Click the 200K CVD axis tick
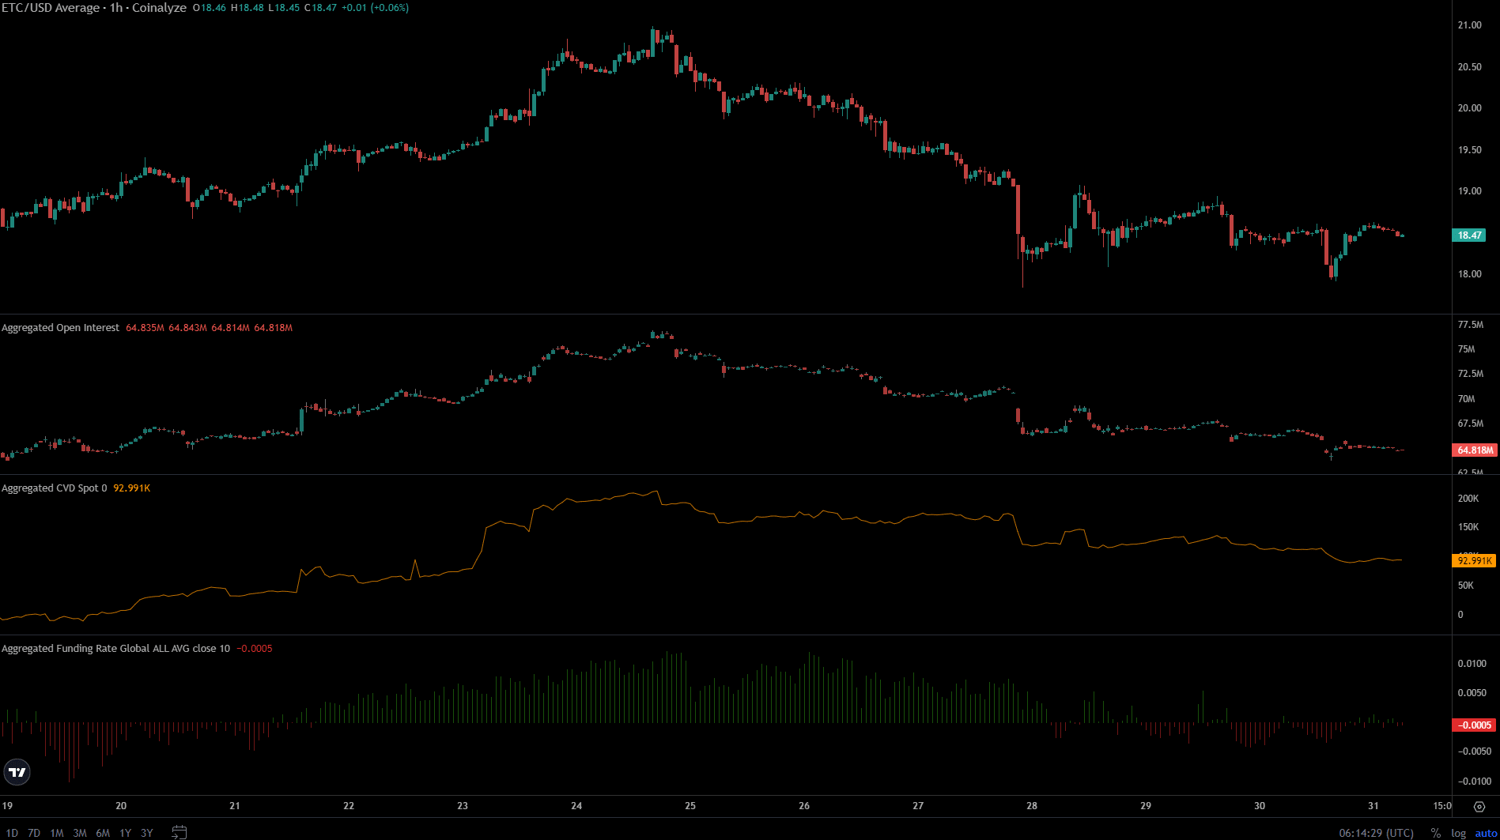Screen dimensions: 1500x840 pos(1468,499)
